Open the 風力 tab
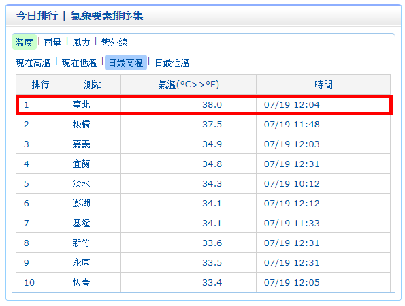Viewport: 405px width, 306px height. (x=82, y=42)
